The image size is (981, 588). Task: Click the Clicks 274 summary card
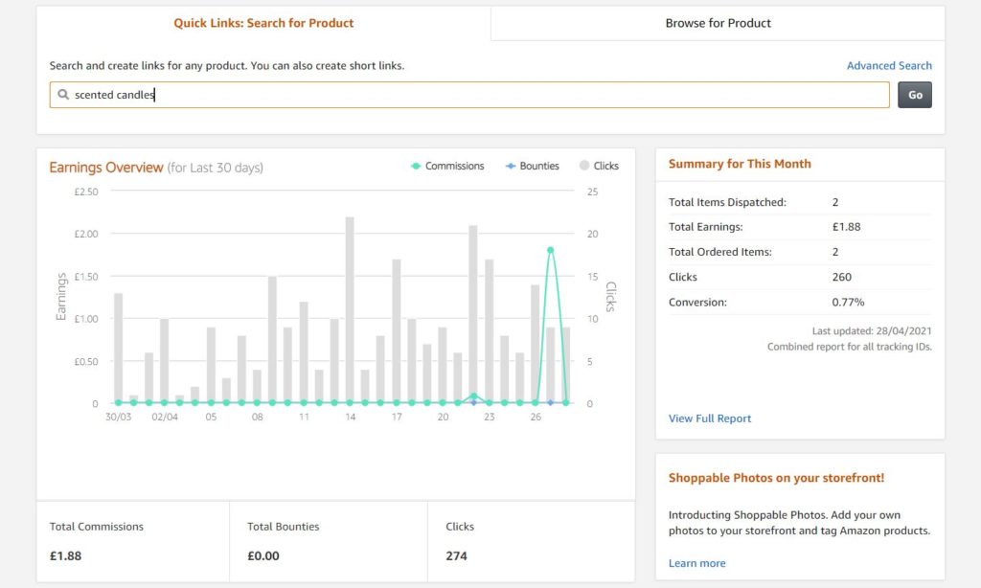[530, 541]
